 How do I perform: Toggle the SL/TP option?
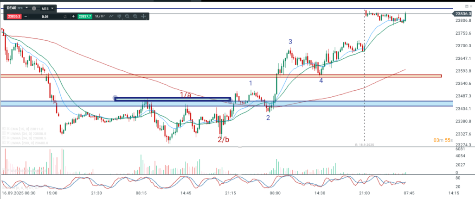(100, 16)
